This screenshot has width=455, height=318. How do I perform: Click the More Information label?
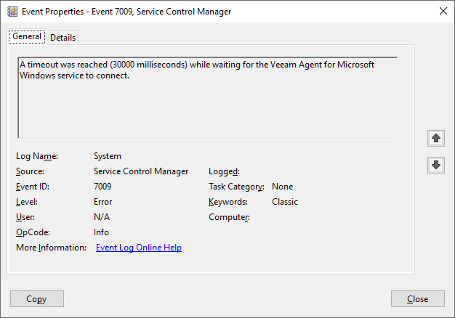tap(51, 248)
